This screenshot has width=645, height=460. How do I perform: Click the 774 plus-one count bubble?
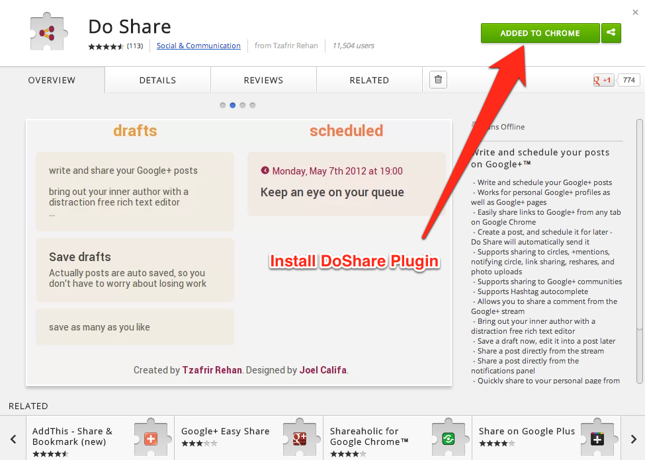pyautogui.click(x=628, y=80)
